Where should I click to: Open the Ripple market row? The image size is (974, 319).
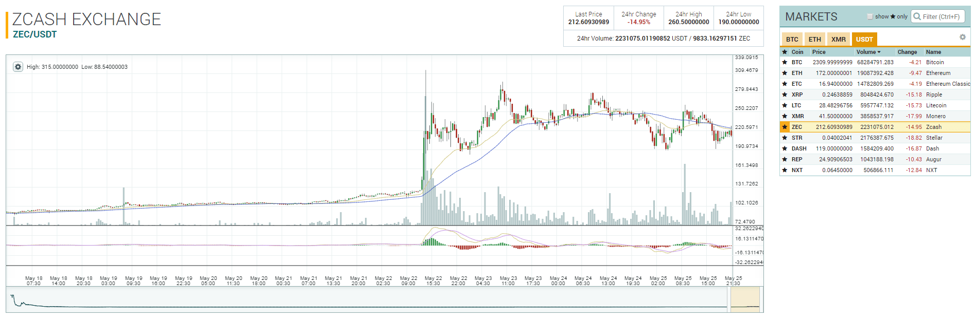[875, 95]
